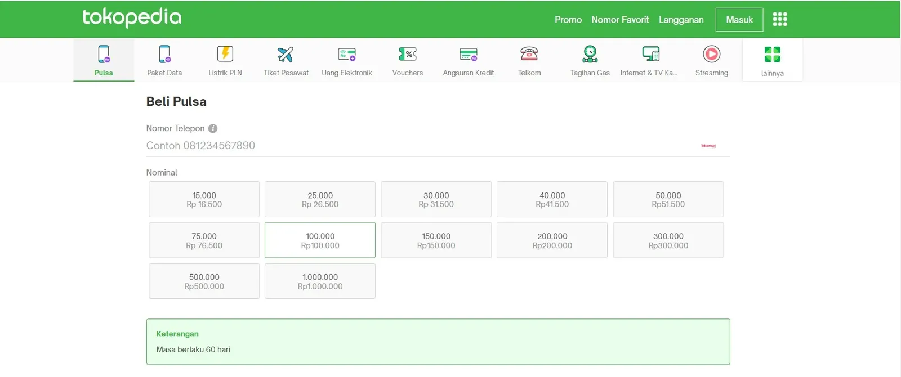
Task: Click the Masuk login button
Action: click(x=739, y=20)
